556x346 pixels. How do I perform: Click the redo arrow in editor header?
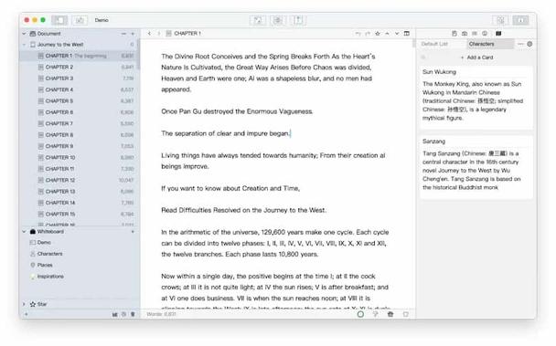point(368,34)
